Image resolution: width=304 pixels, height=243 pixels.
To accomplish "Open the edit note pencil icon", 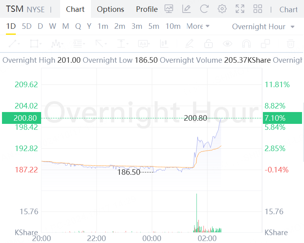I will click(x=187, y=9).
